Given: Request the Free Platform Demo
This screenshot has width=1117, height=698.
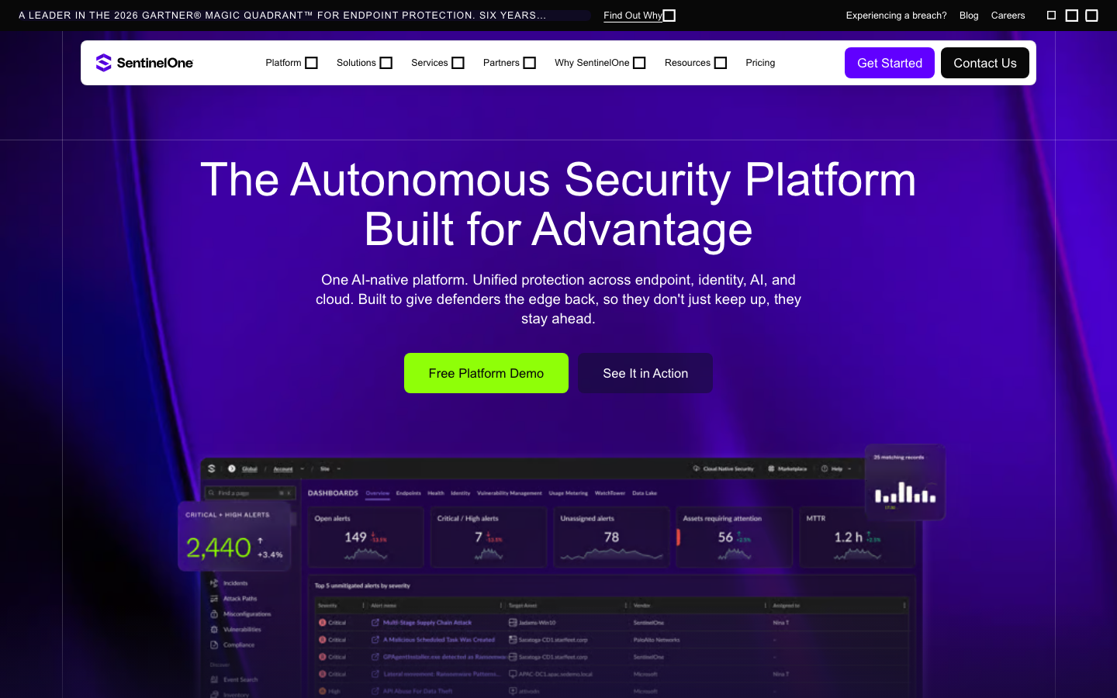Looking at the screenshot, I should tap(486, 373).
